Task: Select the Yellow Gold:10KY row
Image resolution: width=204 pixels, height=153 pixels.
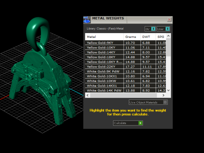Action: tap(125, 48)
